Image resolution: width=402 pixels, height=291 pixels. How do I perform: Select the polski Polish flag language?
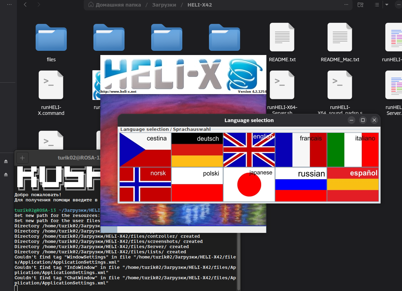pos(197,184)
